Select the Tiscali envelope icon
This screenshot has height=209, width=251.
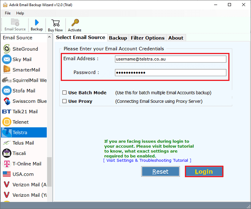point(7,153)
